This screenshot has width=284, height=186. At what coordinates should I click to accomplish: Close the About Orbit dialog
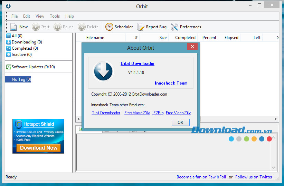pos(192,47)
